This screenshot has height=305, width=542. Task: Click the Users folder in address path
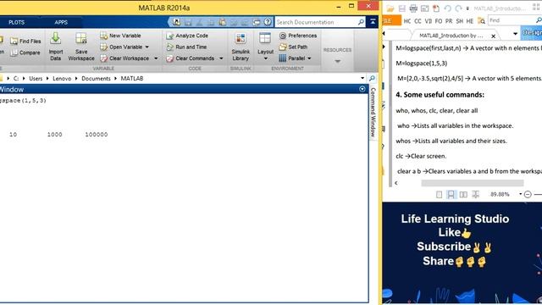(x=36, y=79)
